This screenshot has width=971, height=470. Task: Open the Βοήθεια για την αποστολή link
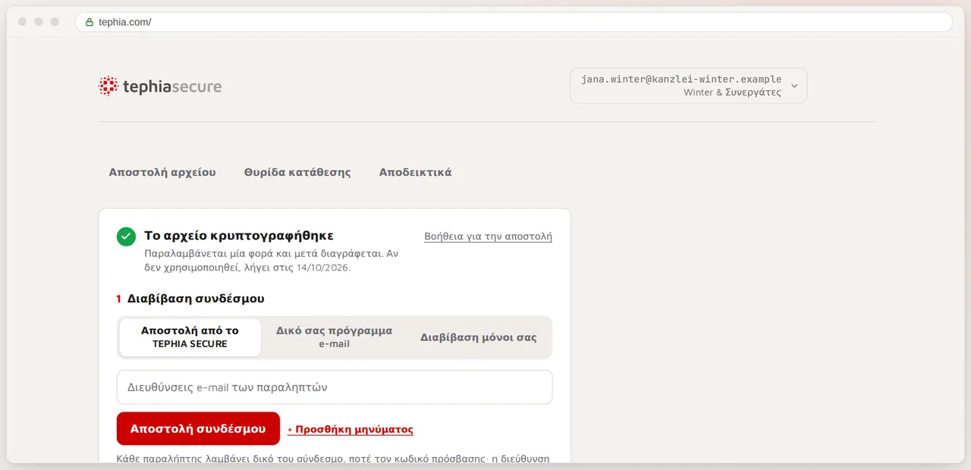[x=488, y=237]
